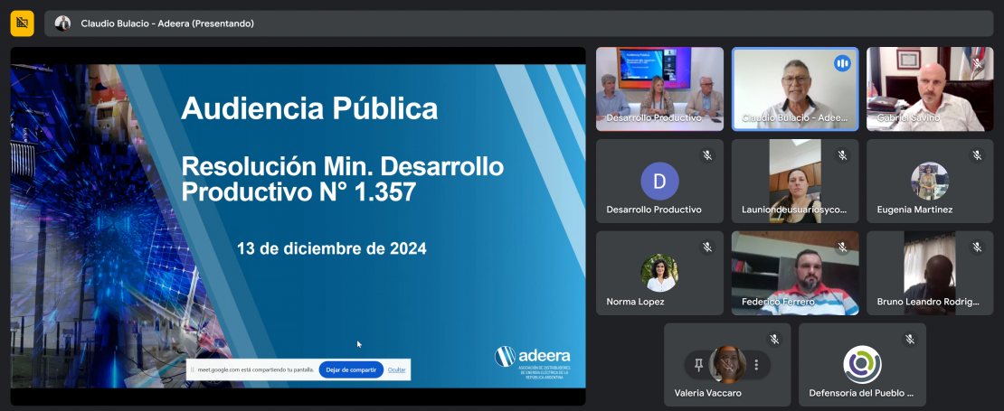The height and width of the screenshot is (411, 1004).
Task: Select Bruno Leandro Rodrig's video tile
Action: 930,273
